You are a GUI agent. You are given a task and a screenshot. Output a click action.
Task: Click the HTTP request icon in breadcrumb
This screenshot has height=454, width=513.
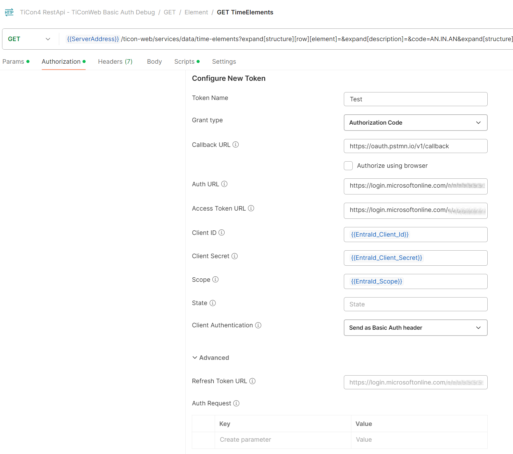tap(9, 12)
